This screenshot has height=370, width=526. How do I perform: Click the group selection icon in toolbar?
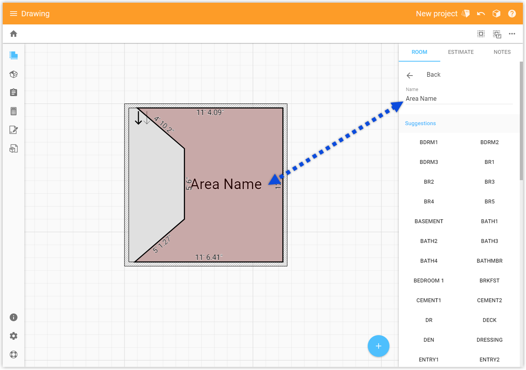[x=497, y=34]
